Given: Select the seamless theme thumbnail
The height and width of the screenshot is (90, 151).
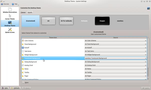Looking at the screenshot, I should [x=120, y=21].
